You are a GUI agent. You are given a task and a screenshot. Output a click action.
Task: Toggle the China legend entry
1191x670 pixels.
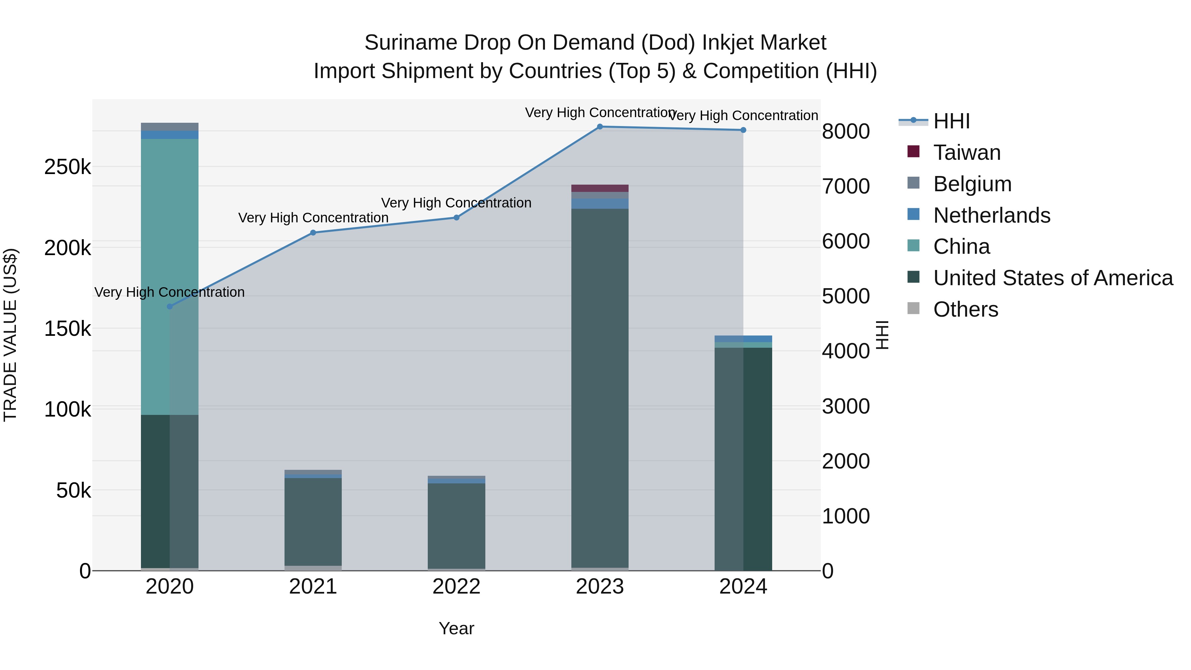coord(948,246)
